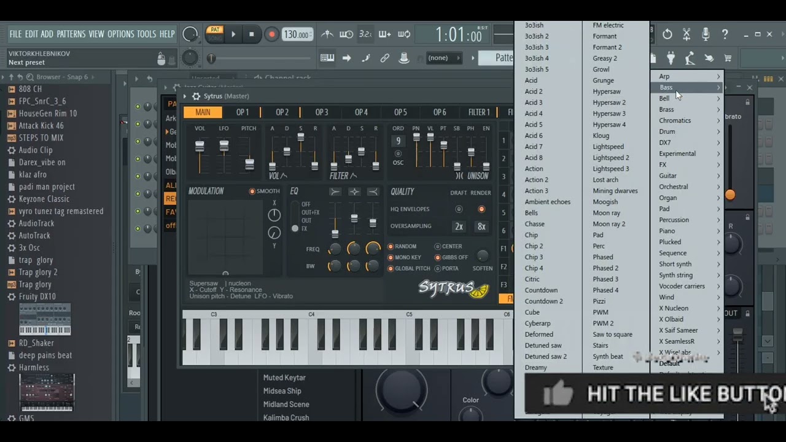Set oversampling to 8x render button
The image size is (786, 442).
[481, 227]
